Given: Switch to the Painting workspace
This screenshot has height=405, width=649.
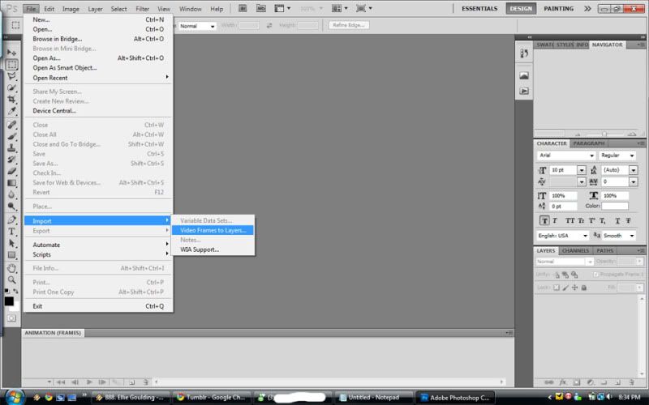Looking at the screenshot, I should point(558,8).
